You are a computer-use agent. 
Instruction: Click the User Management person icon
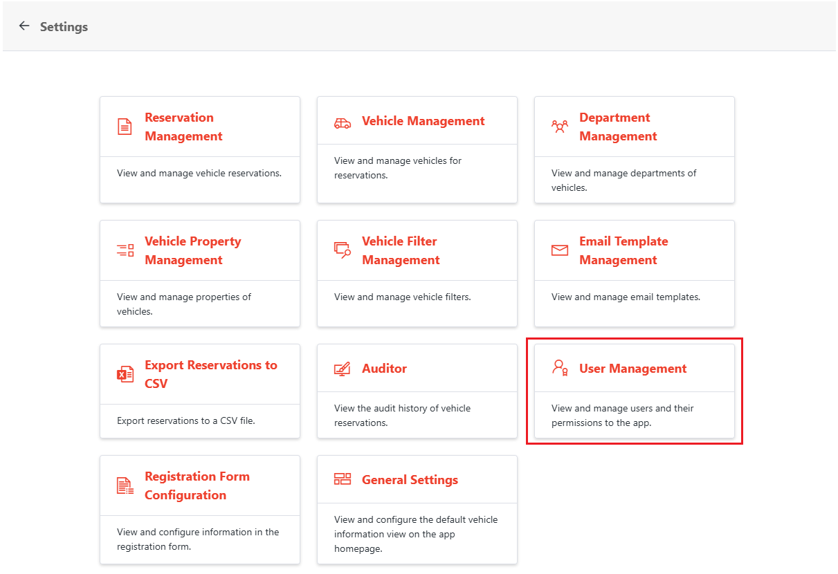tap(559, 368)
